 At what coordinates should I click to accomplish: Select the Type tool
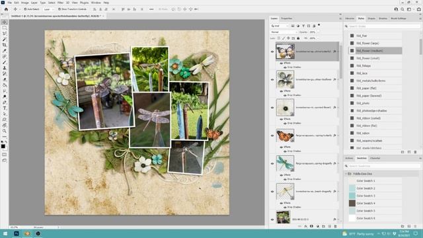point(5,108)
